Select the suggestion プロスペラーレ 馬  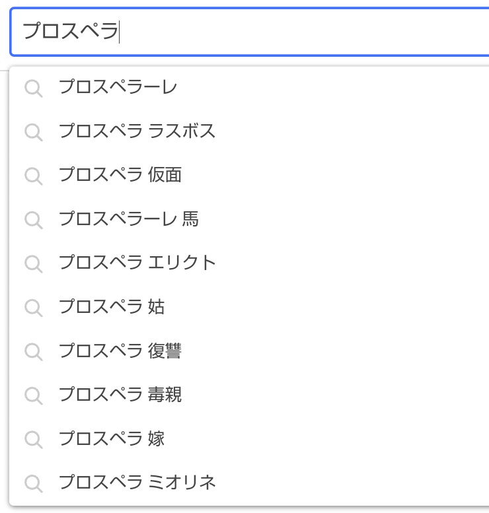point(249,219)
